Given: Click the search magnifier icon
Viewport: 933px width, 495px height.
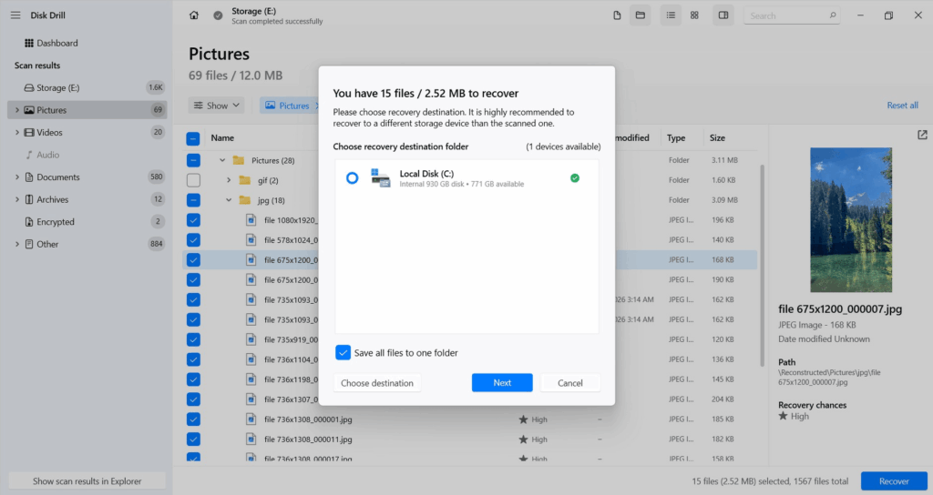Looking at the screenshot, I should [833, 15].
